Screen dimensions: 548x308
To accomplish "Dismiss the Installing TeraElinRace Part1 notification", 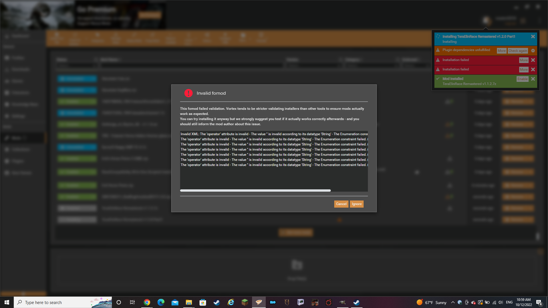I will pos(533,37).
